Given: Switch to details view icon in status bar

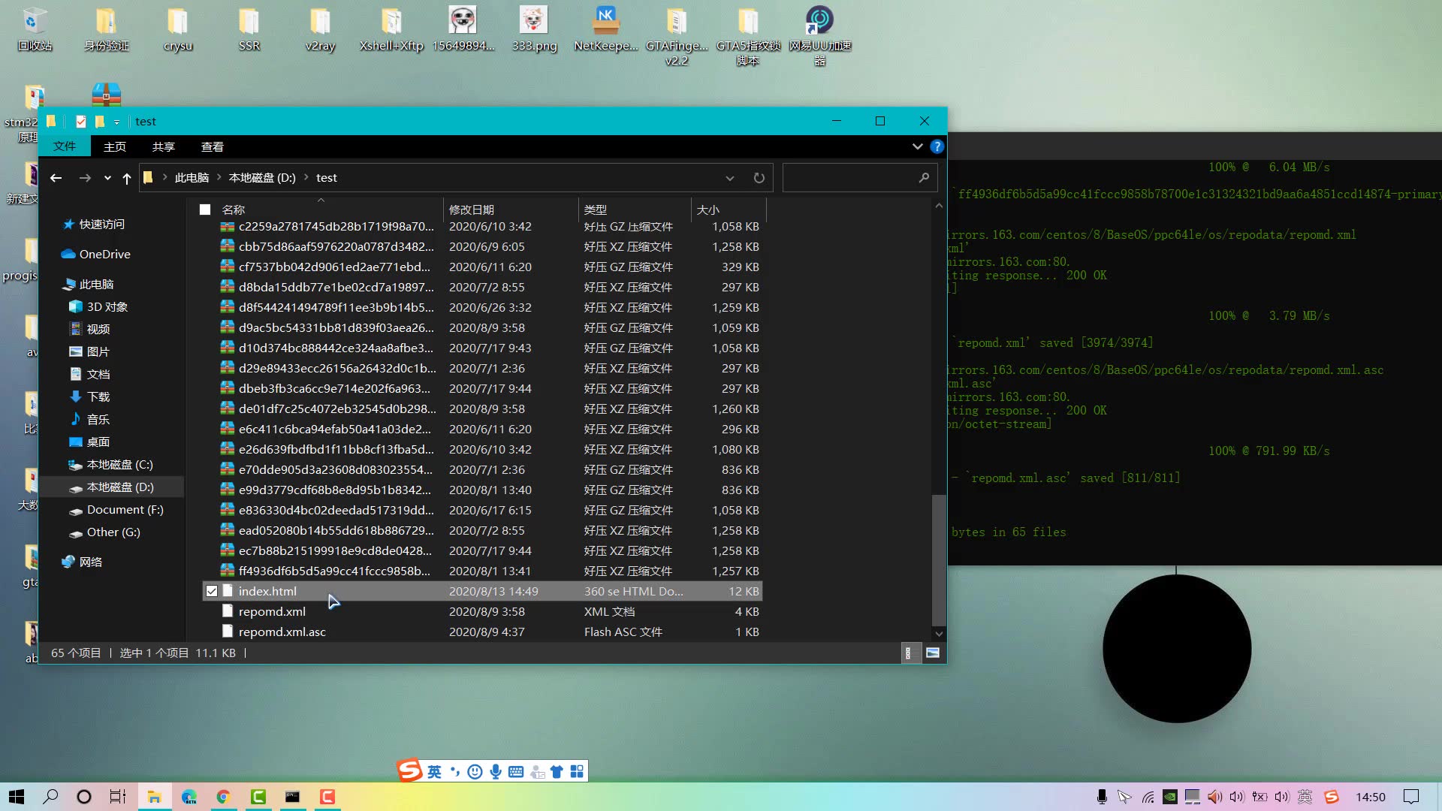Looking at the screenshot, I should coord(908,653).
